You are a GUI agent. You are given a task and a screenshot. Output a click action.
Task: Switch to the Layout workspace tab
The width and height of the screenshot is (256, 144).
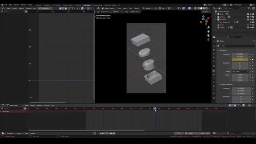pos(39,5)
